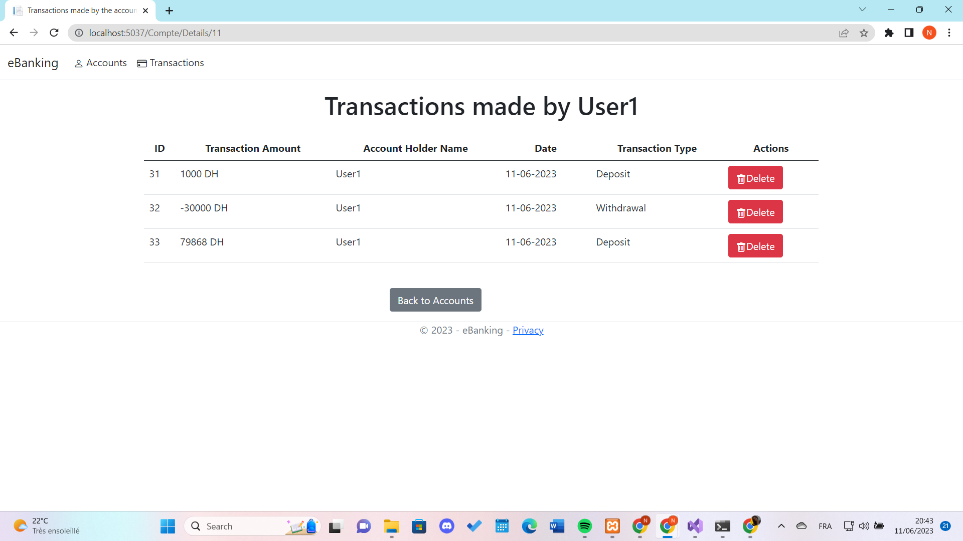Delete the Withdrawal transaction 32
The height and width of the screenshot is (541, 963).
[755, 212]
